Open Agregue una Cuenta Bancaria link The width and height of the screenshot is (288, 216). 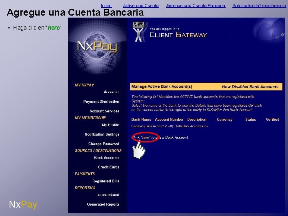point(196,6)
